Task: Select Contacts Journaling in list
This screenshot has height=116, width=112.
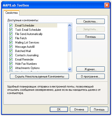Action: click(27, 55)
